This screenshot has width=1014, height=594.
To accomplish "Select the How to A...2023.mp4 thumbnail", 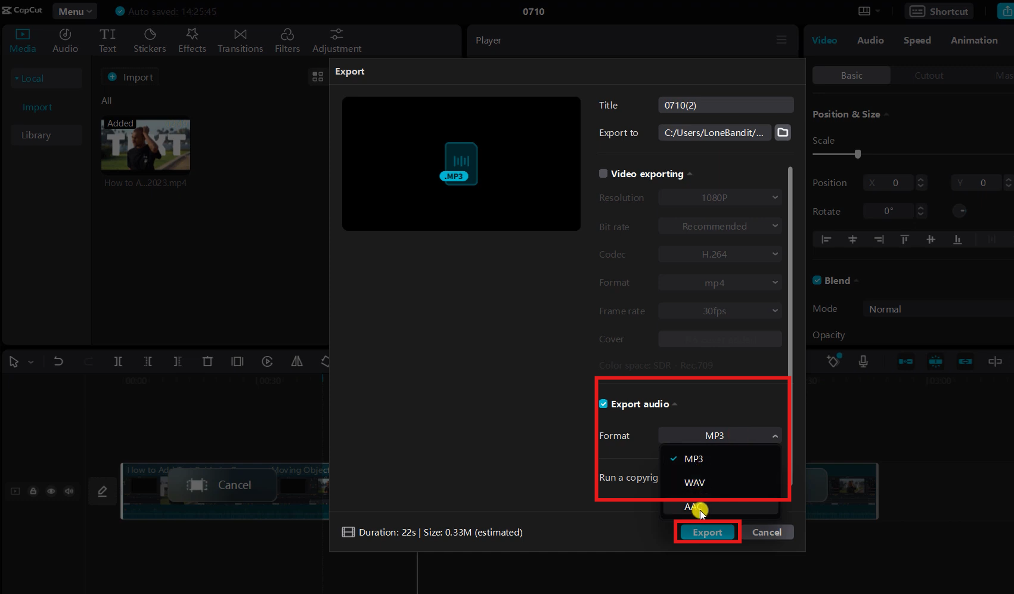I will [145, 144].
